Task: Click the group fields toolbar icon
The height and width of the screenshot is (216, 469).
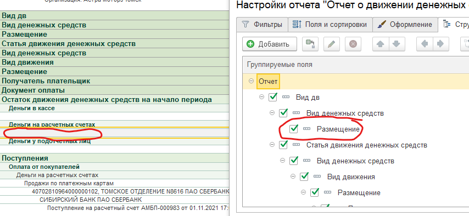Action: tap(310, 44)
